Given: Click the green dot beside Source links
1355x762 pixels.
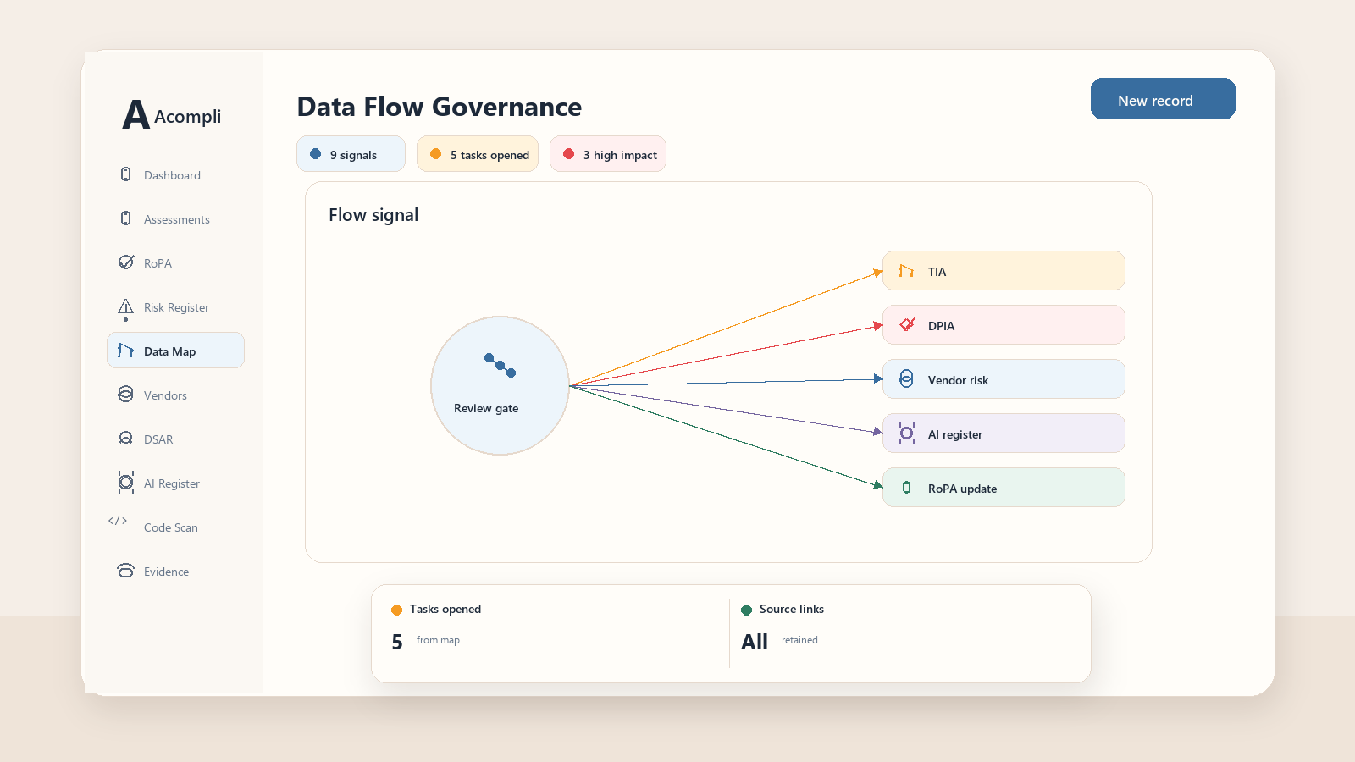Looking at the screenshot, I should click(746, 610).
